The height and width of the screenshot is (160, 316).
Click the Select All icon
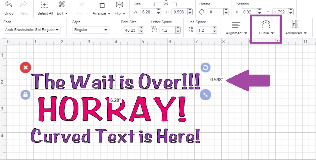pos(45,5)
